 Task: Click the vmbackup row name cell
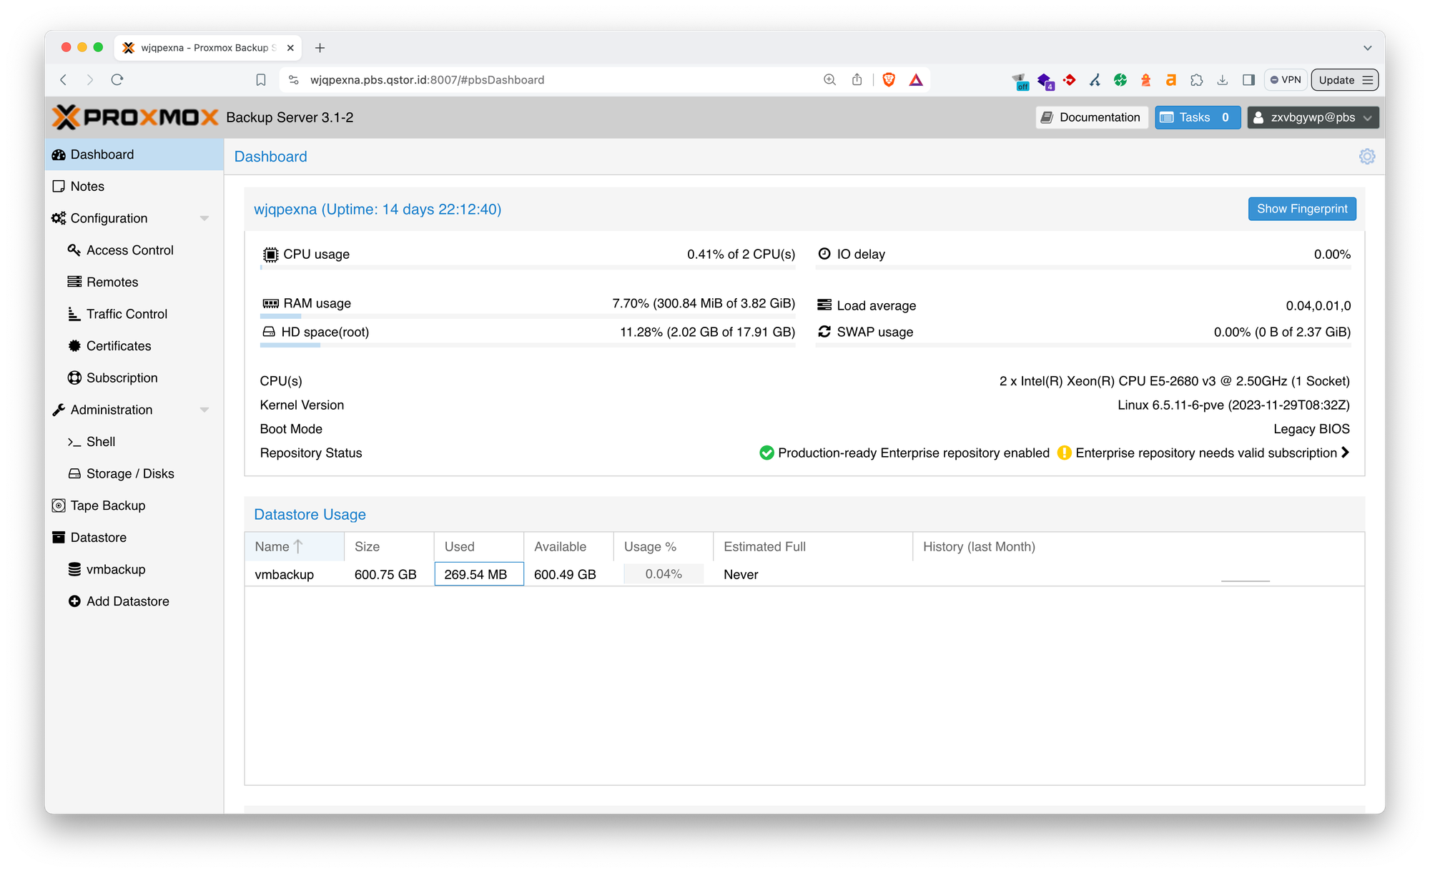pos(294,574)
